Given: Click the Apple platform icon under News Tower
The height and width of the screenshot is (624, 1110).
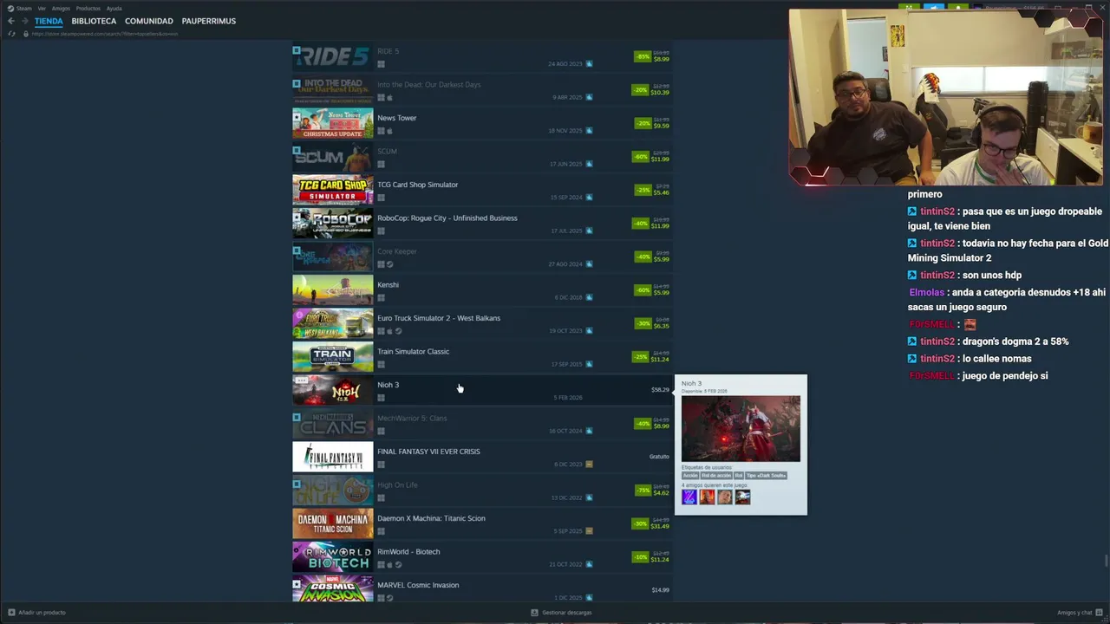Looking at the screenshot, I should [389, 131].
